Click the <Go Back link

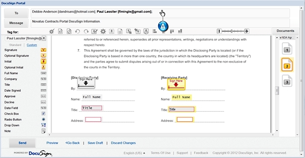(x=73, y=143)
